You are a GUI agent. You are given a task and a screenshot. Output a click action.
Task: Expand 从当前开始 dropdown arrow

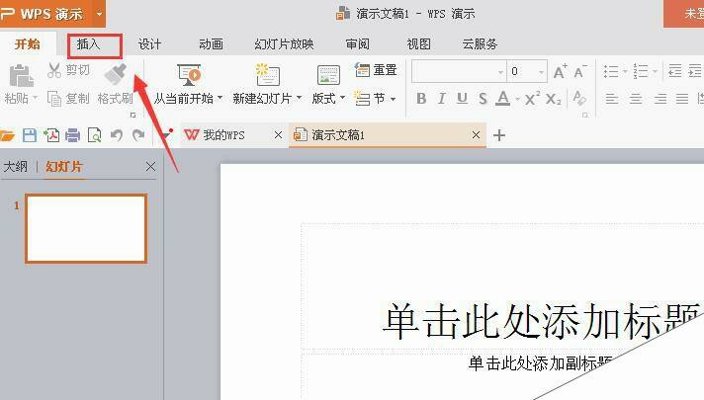[220, 98]
